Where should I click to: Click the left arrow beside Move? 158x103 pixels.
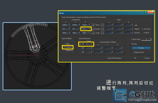tap(93, 25)
